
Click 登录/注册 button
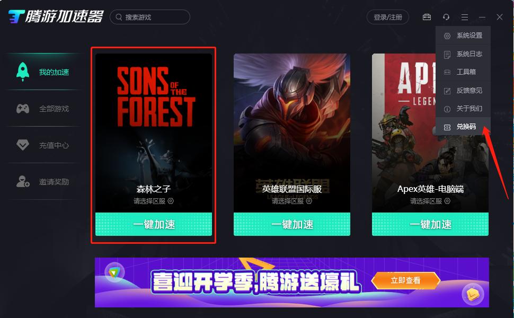(x=388, y=17)
